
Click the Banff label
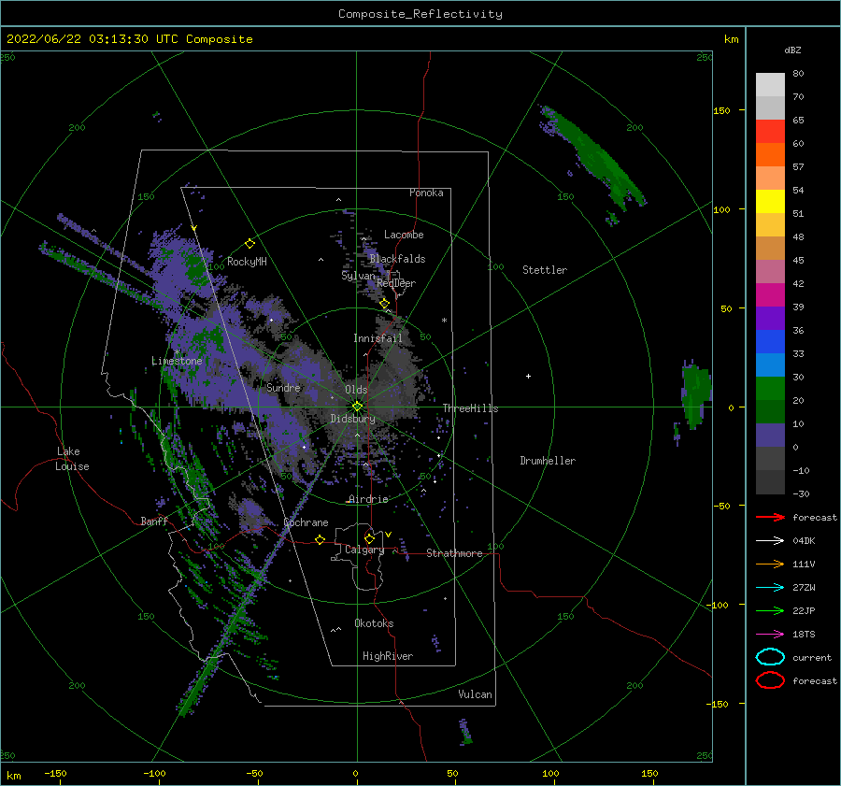154,521
